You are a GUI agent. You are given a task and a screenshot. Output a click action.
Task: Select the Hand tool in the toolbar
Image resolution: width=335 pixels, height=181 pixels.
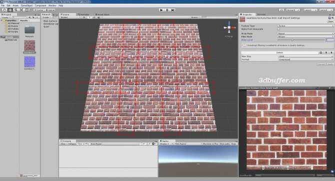tap(4, 10)
